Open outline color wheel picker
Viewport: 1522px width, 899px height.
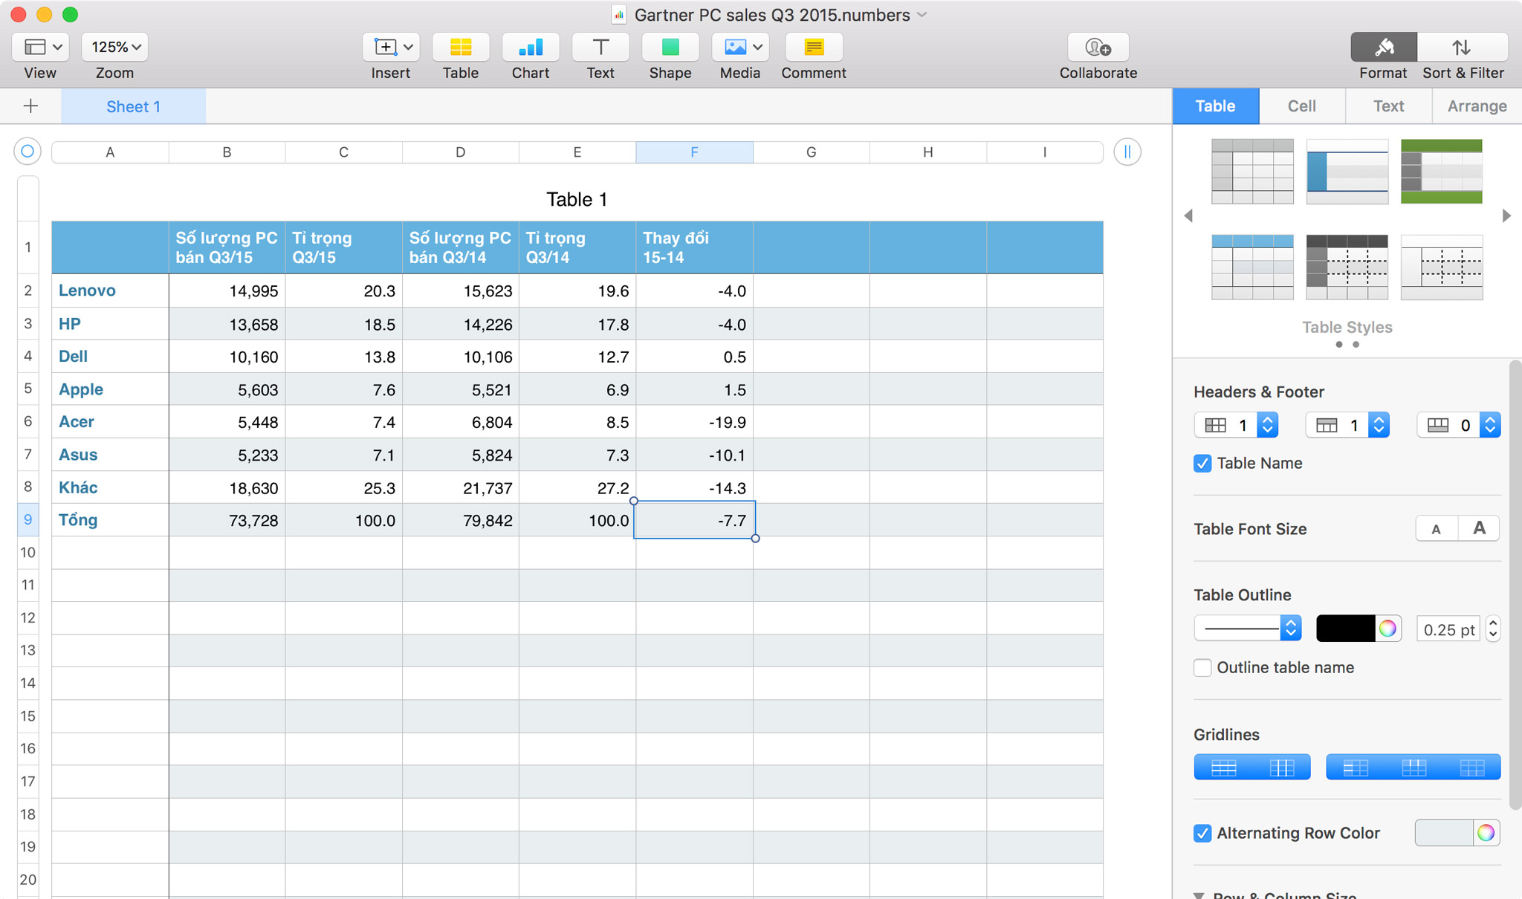[1387, 629]
